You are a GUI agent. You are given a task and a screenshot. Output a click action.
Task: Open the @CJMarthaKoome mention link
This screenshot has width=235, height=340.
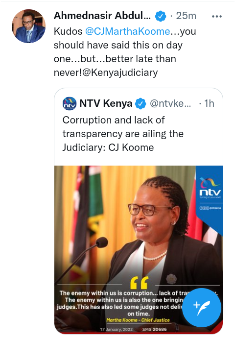(x=127, y=31)
